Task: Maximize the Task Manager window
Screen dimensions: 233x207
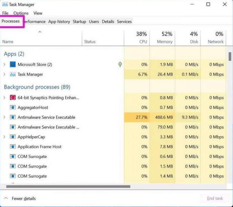Action: [x=208, y=4]
